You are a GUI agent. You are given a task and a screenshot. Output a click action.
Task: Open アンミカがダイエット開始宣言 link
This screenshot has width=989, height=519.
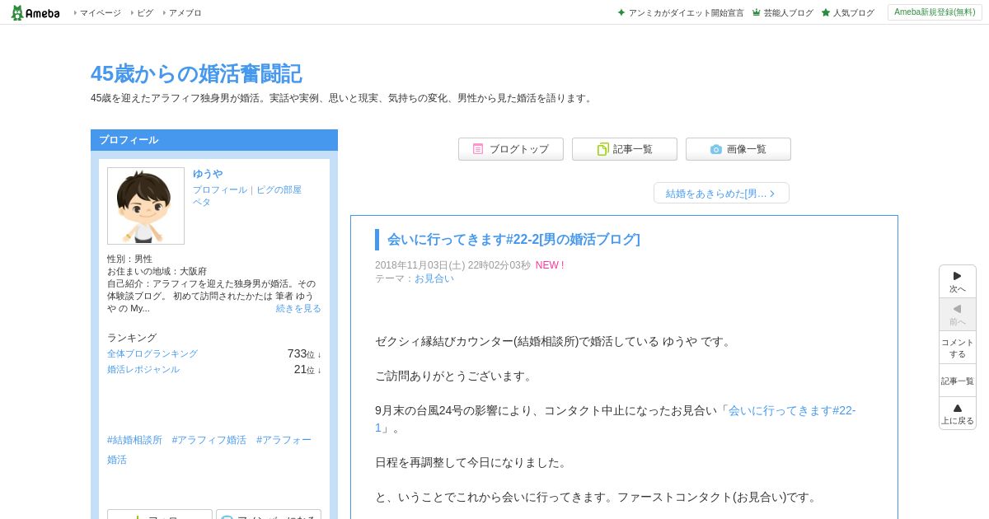(686, 13)
